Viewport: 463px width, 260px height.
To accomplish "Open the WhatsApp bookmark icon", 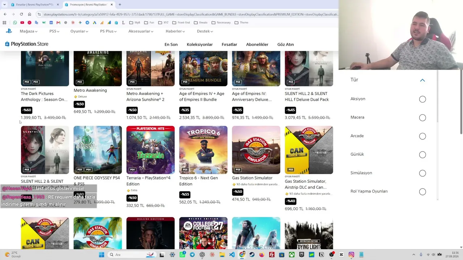I will pyautogui.click(x=15, y=22).
